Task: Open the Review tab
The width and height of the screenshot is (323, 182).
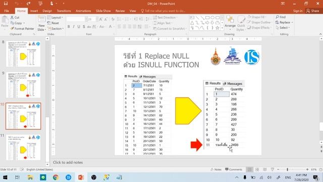Action: 120,11
